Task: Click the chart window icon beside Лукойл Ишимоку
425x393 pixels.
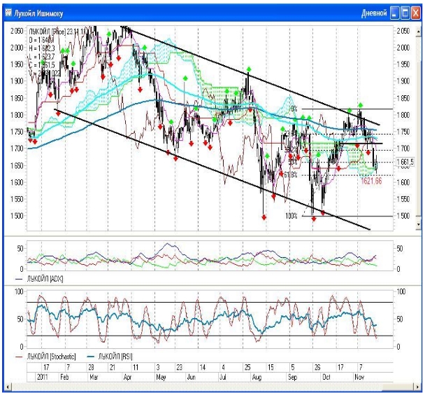Action: click(8, 13)
